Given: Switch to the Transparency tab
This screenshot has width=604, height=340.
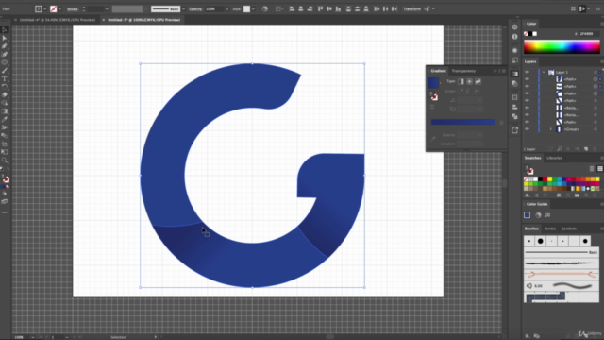Looking at the screenshot, I should (x=463, y=71).
